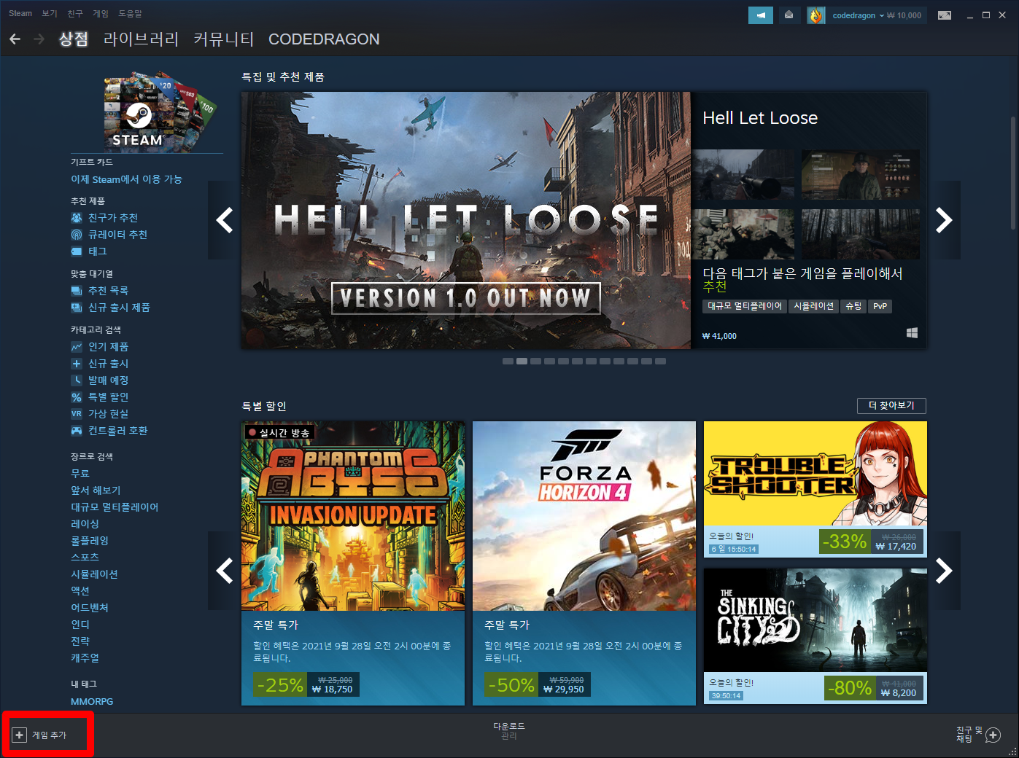
Task: Go back with the left arrow
Action: coord(15,39)
